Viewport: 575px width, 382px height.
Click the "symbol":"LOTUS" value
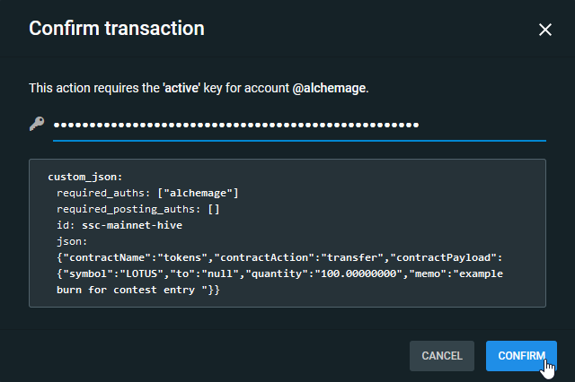coord(113,273)
